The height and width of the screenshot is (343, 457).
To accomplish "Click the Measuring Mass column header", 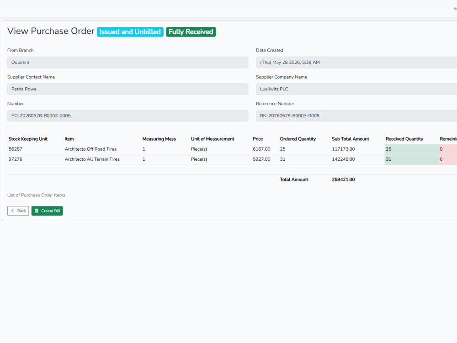I will (159, 139).
